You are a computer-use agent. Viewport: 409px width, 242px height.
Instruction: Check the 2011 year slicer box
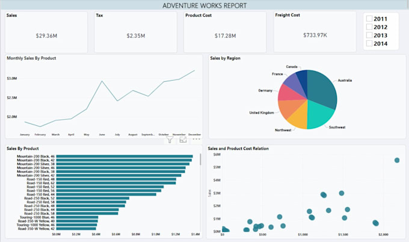tap(369, 19)
